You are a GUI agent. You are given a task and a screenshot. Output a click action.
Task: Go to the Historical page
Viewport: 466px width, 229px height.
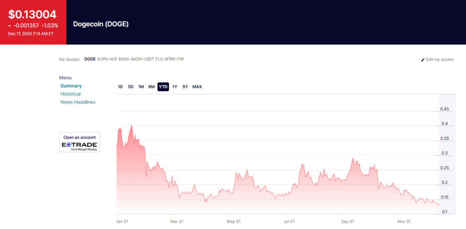coord(71,94)
